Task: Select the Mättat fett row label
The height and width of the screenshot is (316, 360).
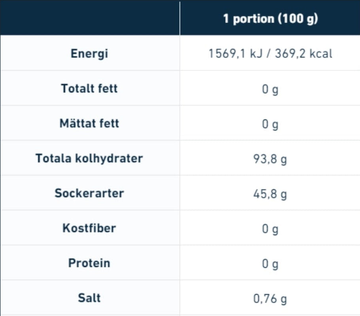Action: coord(89,123)
